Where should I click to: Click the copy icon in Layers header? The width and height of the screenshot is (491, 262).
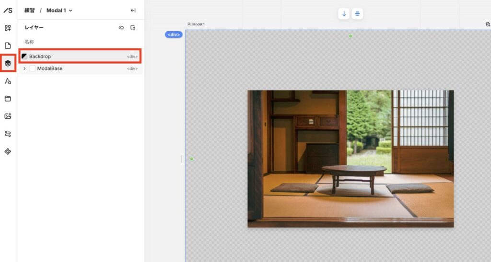[x=133, y=28]
